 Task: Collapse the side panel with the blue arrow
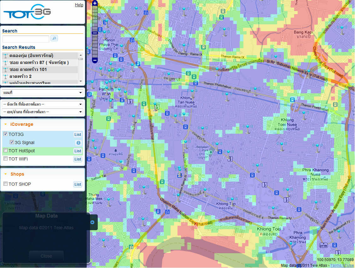click(92, 222)
